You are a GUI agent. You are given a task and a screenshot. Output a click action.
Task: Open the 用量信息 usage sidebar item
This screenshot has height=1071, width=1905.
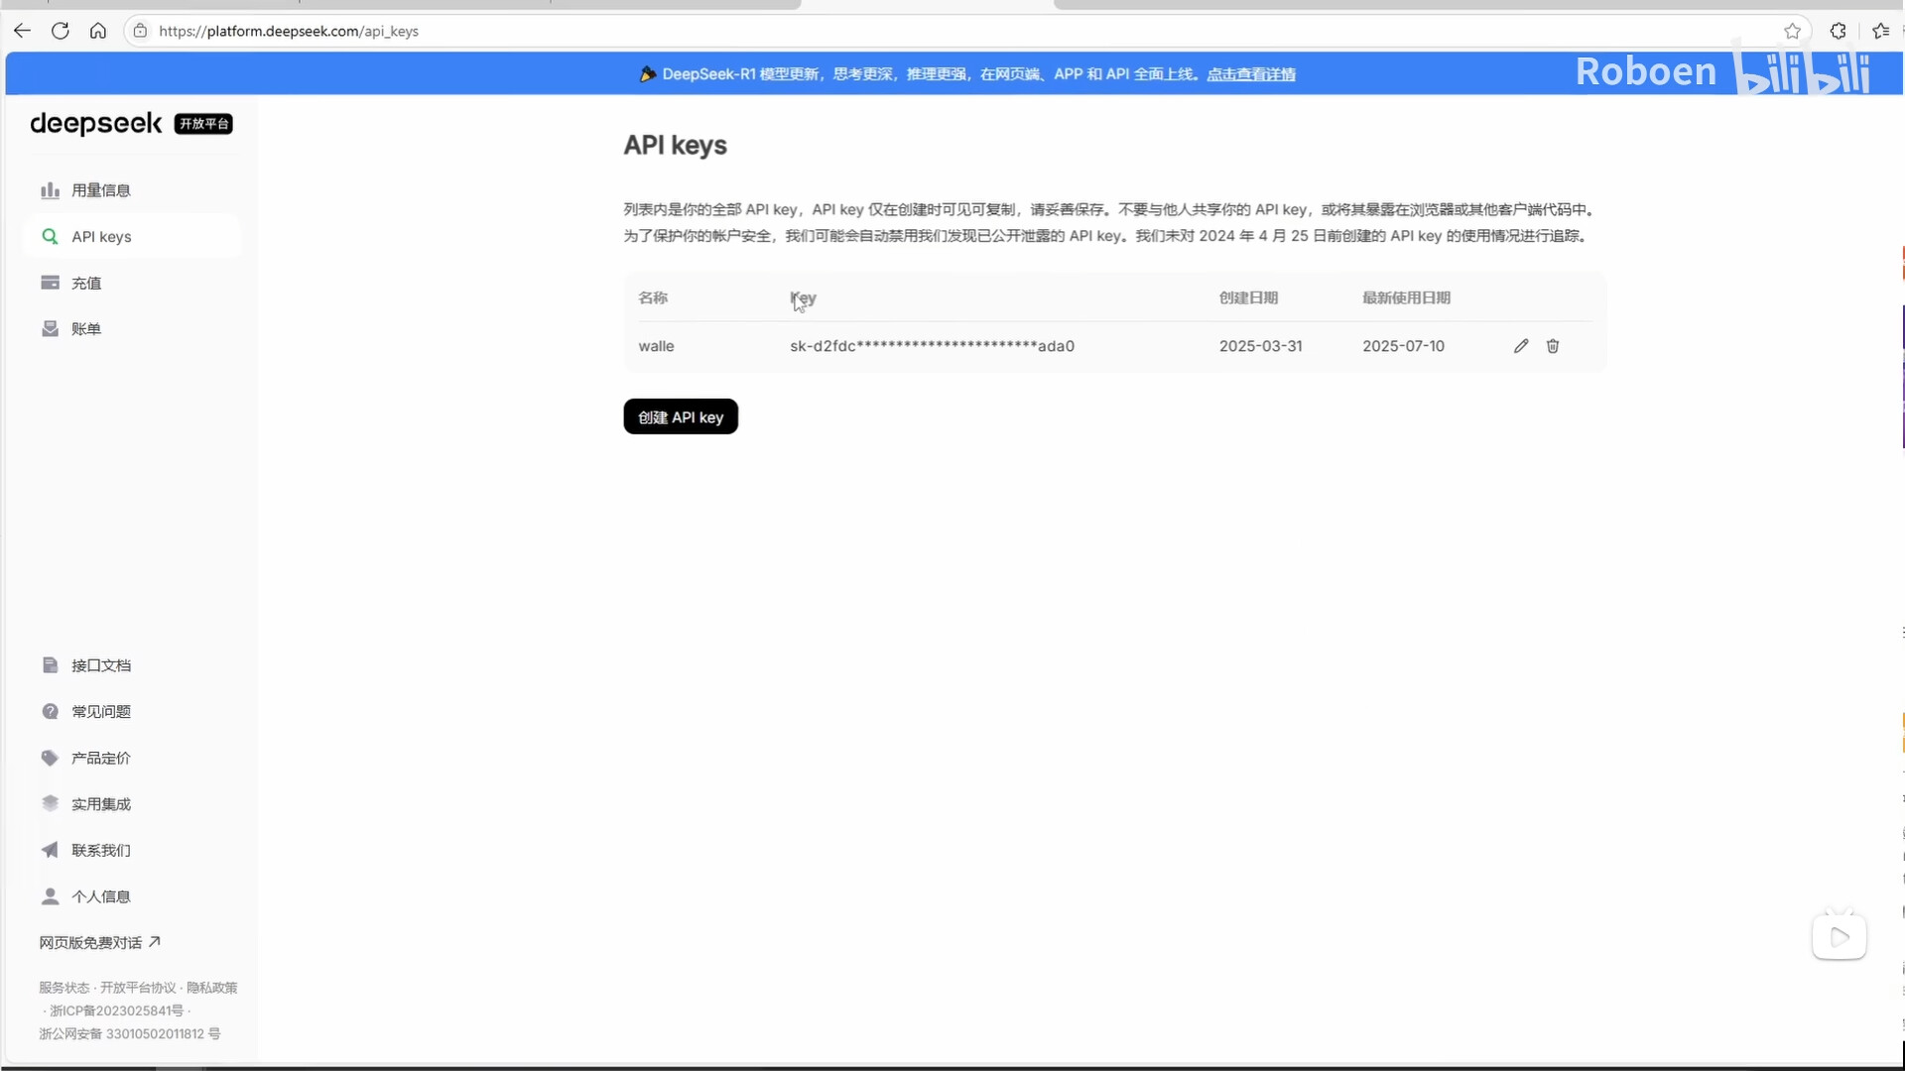pyautogui.click(x=100, y=190)
